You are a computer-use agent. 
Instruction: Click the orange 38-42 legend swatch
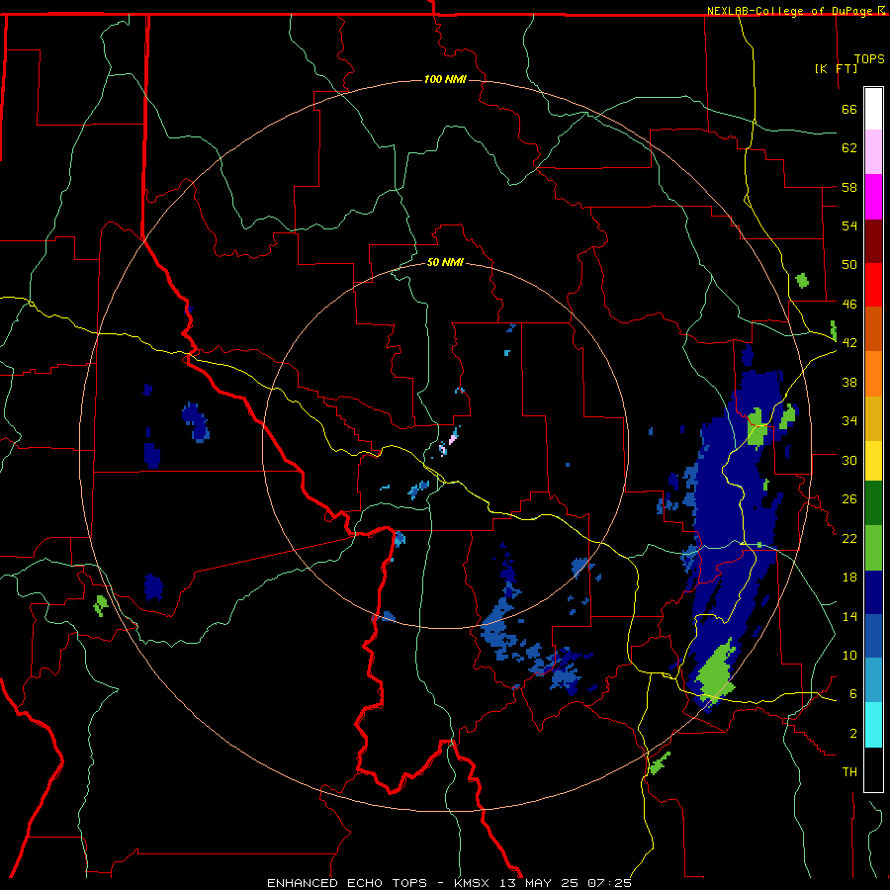[x=873, y=374]
